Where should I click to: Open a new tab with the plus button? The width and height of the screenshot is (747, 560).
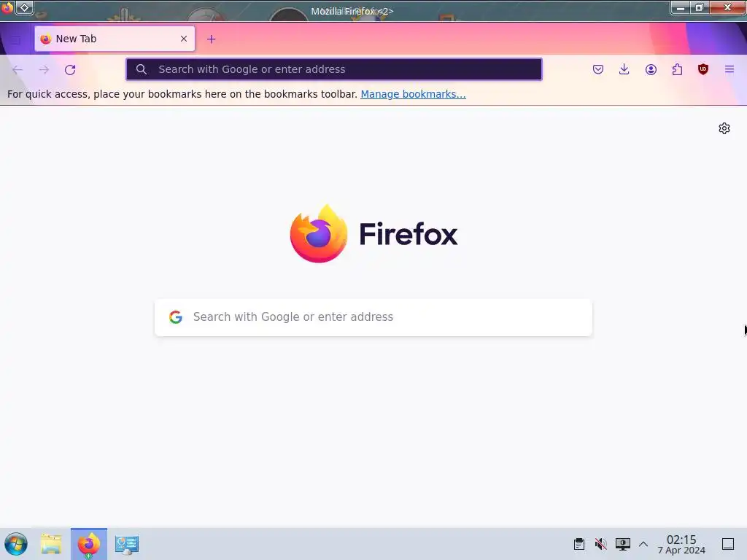pyautogui.click(x=212, y=39)
